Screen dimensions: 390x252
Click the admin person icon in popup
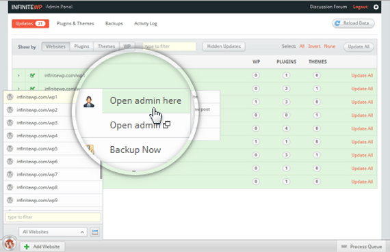click(x=89, y=102)
